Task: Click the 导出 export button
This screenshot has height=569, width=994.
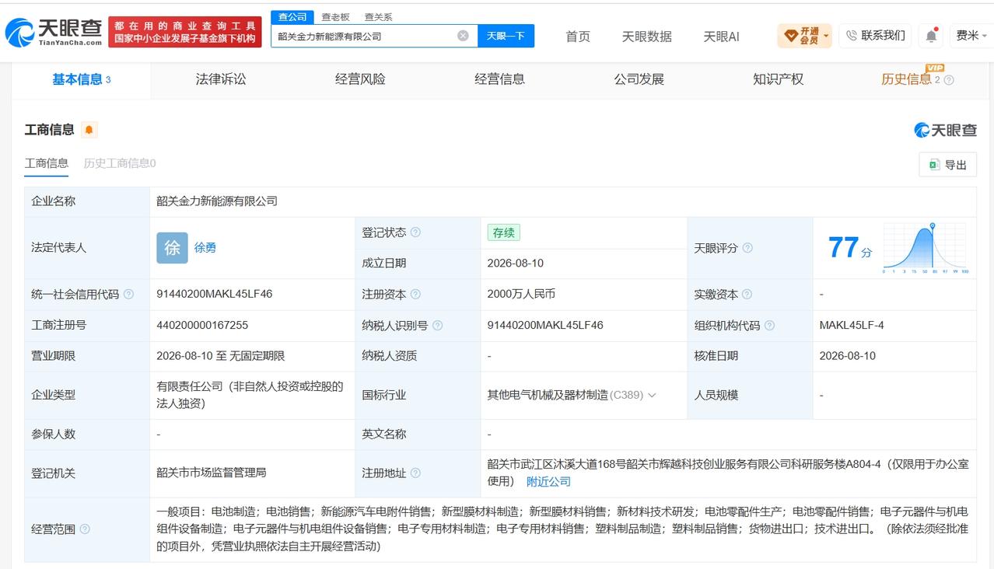Action: pyautogui.click(x=948, y=165)
